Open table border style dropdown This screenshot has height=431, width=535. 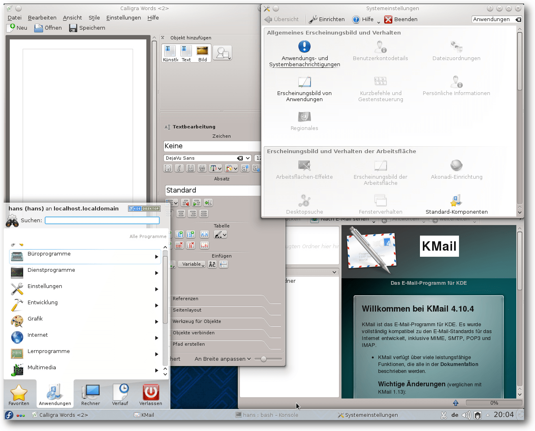pos(224,234)
